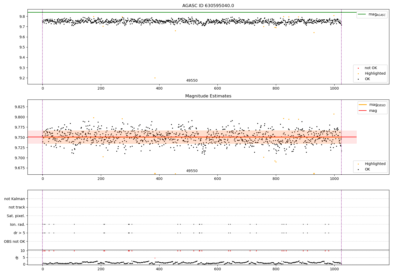Image resolution: width=393 pixels, height=275 pixels.
Task: Click the '1000' x-tick under bottom plot
Action: tap(334, 269)
